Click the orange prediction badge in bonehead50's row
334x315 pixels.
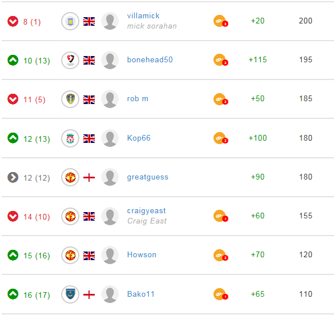[221, 60]
